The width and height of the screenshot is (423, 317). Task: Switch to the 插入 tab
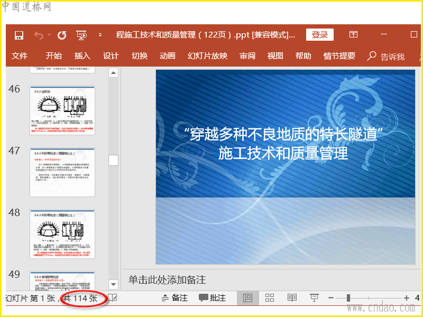point(82,56)
